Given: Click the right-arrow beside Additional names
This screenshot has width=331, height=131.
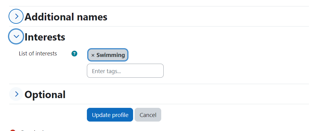Looking at the screenshot, I should (16, 16).
